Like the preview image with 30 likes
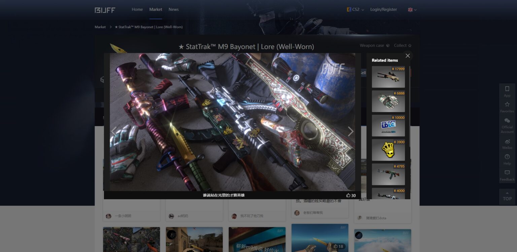The height and width of the screenshot is (252, 517). 348,195
